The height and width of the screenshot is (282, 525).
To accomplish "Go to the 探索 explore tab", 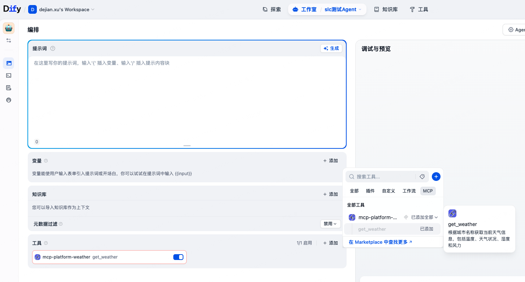I will click(x=272, y=9).
